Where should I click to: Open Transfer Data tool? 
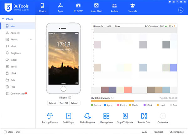tap(144, 116)
